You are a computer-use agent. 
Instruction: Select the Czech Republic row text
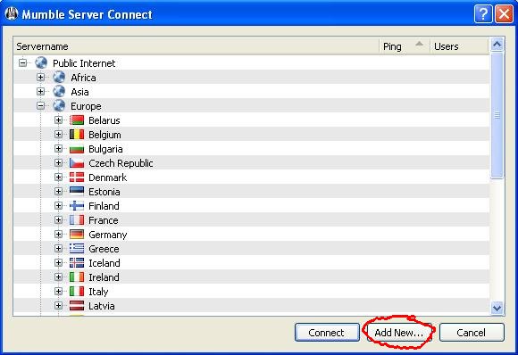pyautogui.click(x=121, y=163)
